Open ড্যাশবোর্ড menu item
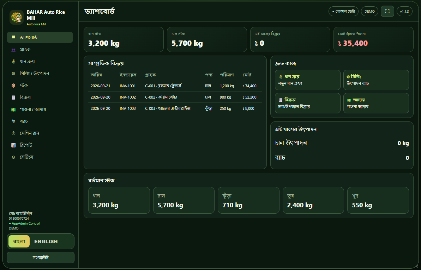 point(40,37)
